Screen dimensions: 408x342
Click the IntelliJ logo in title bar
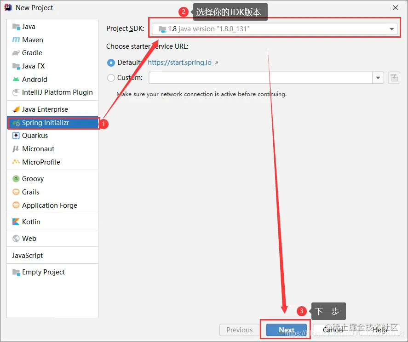(8, 8)
